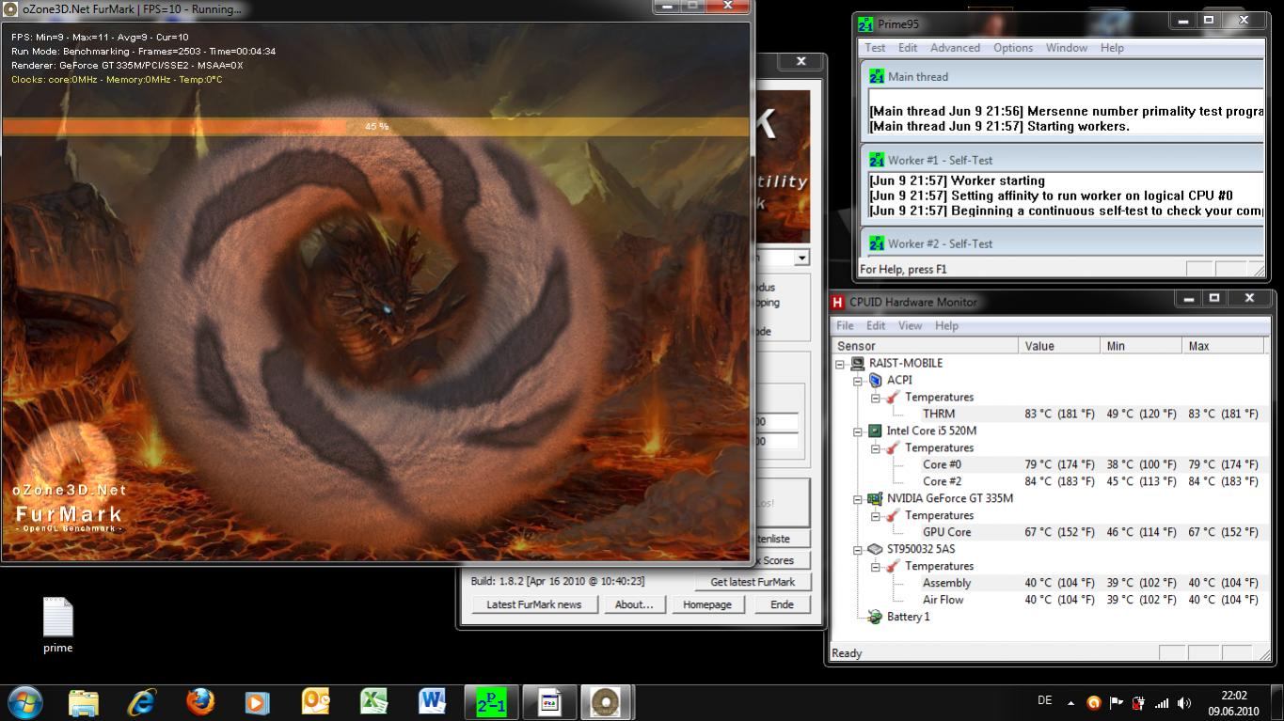Click the Min column header
The height and width of the screenshot is (721, 1284).
1141,346
